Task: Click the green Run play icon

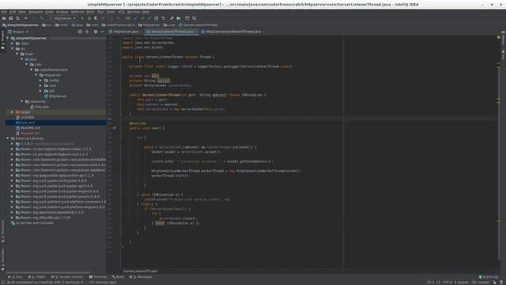Action: tap(82, 18)
